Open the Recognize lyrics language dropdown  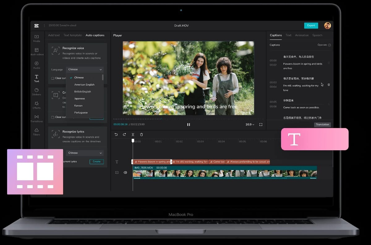(x=85, y=153)
